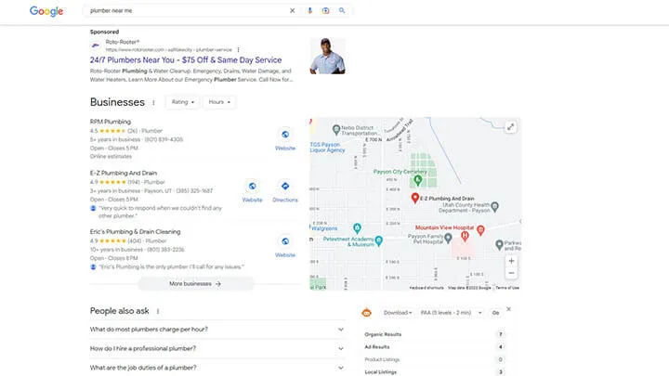This screenshot has width=669, height=376.
Task: Select Product Listings row in extension
Action: coord(434,359)
